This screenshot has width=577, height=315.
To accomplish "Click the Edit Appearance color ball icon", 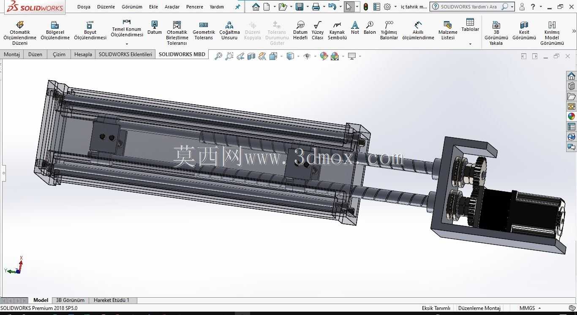I will pyautogui.click(x=324, y=56).
